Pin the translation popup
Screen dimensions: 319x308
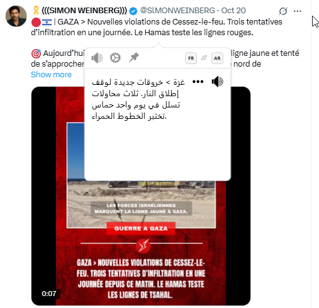[x=133, y=58]
